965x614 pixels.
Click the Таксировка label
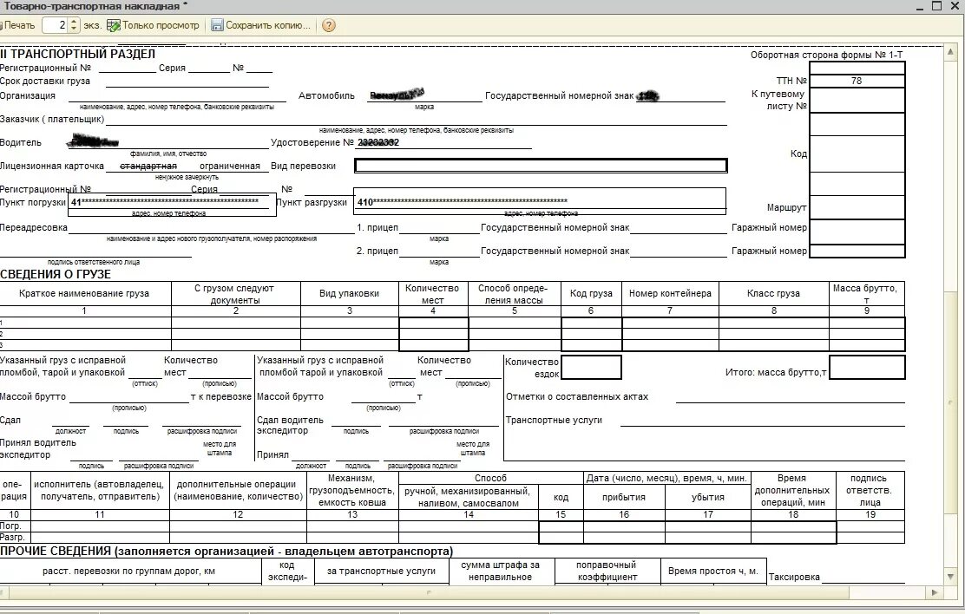point(794,577)
